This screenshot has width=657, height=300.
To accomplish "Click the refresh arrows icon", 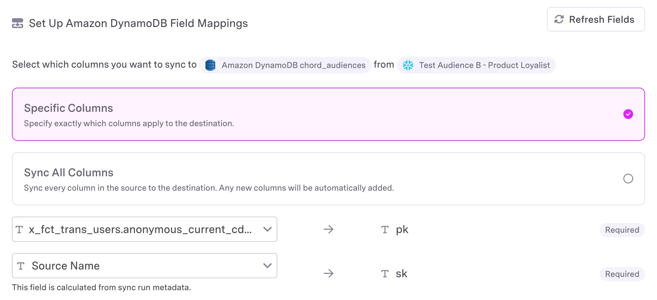I will pyautogui.click(x=559, y=19).
